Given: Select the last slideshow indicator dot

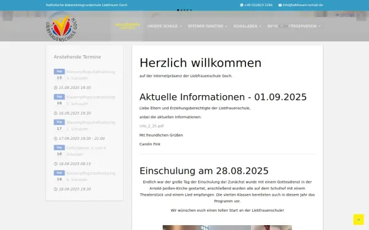Looking at the screenshot, I should tap(191, 10).
